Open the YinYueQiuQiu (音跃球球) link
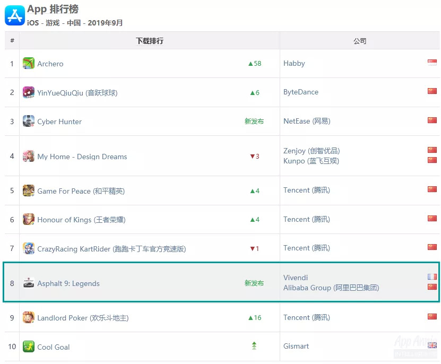Viewport: 441px width, 364px height. coord(77,93)
